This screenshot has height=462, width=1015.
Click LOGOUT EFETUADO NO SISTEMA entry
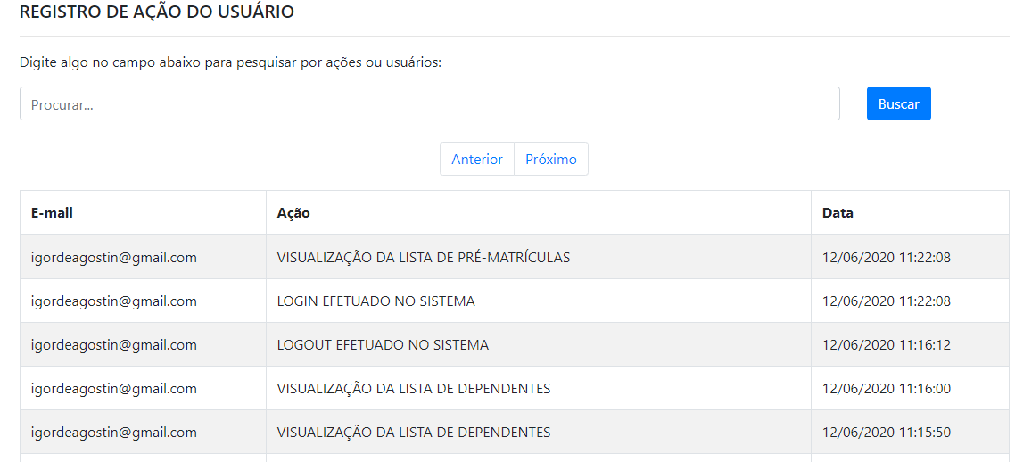click(x=383, y=345)
